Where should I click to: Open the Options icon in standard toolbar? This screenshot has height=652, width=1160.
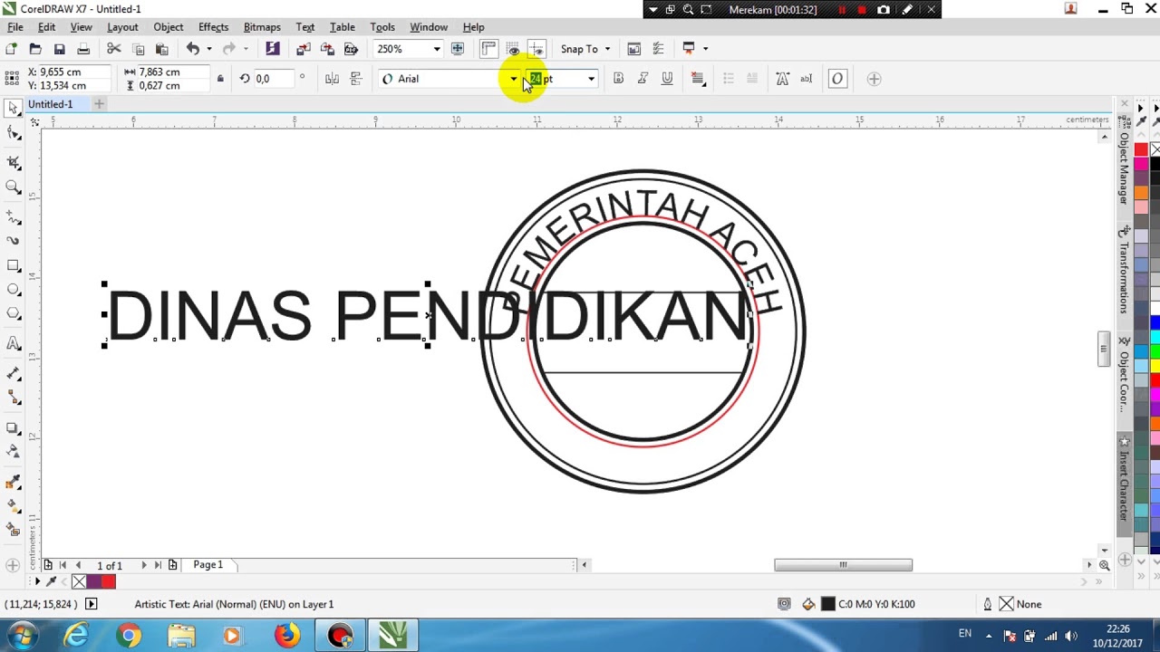658,49
